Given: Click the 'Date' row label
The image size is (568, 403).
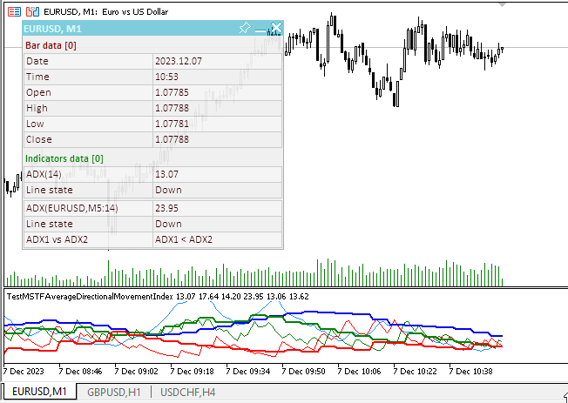Looking at the screenshot, I should 37,61.
